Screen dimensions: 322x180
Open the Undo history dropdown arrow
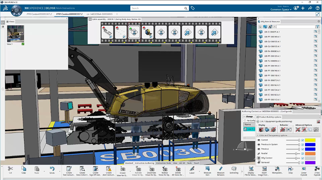[60, 171]
